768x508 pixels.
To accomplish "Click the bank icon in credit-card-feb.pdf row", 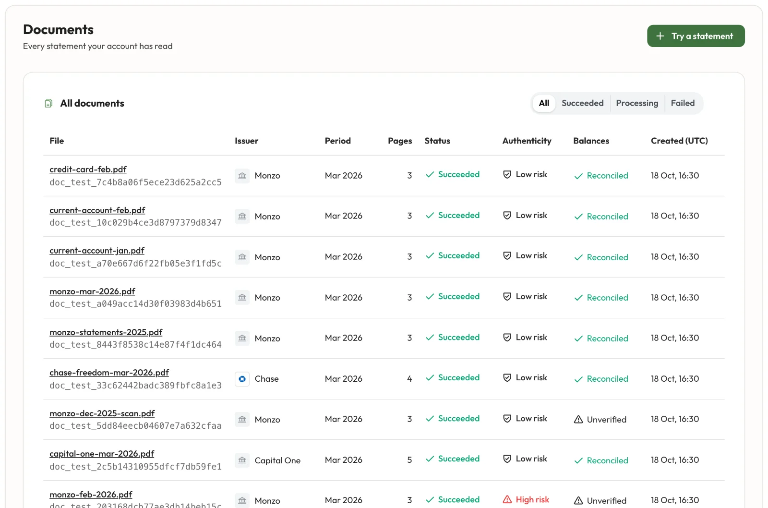I will (242, 176).
